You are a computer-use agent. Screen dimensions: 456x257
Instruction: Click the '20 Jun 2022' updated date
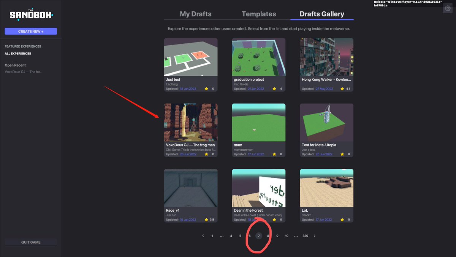click(x=324, y=154)
